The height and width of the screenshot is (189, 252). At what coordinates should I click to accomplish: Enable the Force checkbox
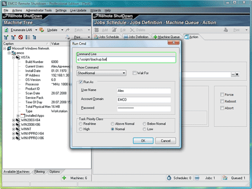[x=222, y=95]
